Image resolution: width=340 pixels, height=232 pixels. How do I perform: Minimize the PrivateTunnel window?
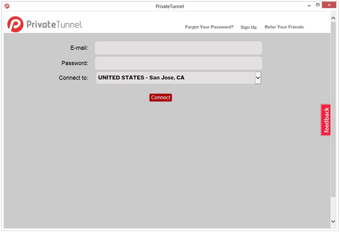click(309, 6)
